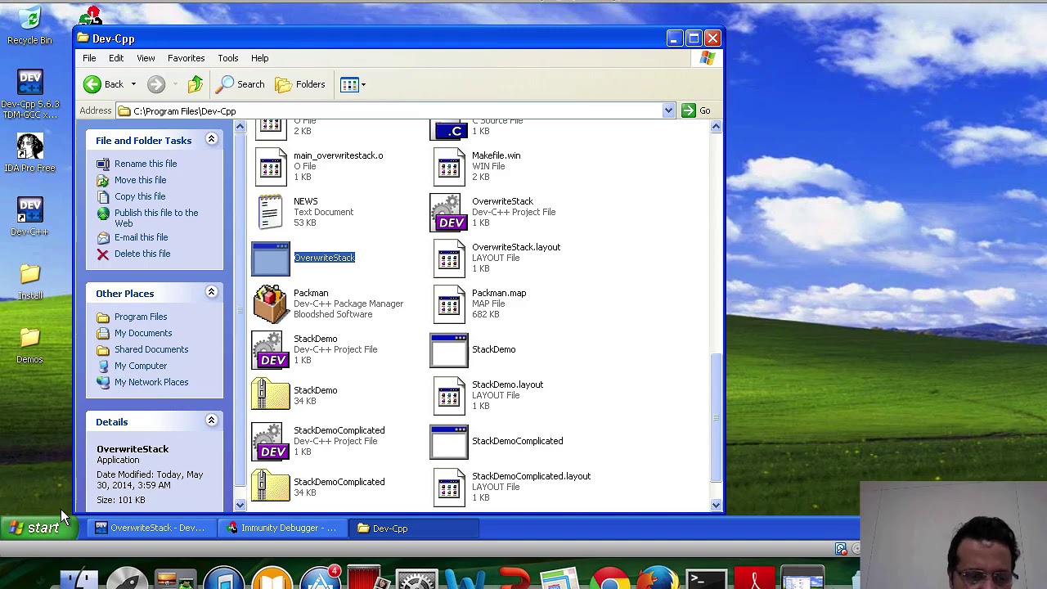Click the Back button in toolbar
This screenshot has width=1047, height=589.
coord(103,84)
